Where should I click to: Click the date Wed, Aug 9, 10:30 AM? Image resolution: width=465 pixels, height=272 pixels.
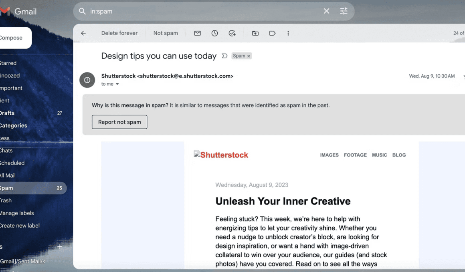432,76
